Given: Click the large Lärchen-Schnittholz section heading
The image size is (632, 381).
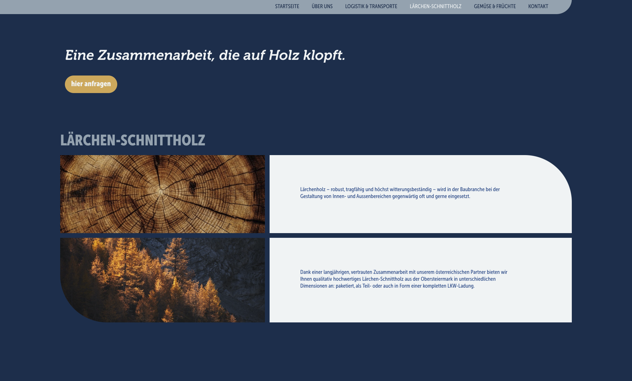Looking at the screenshot, I should (x=133, y=140).
